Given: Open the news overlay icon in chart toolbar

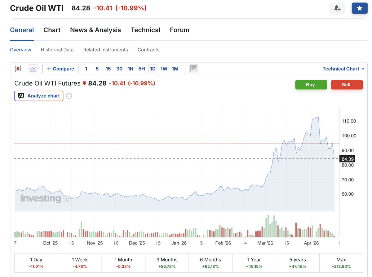Looking at the screenshot, I should click(194, 69).
